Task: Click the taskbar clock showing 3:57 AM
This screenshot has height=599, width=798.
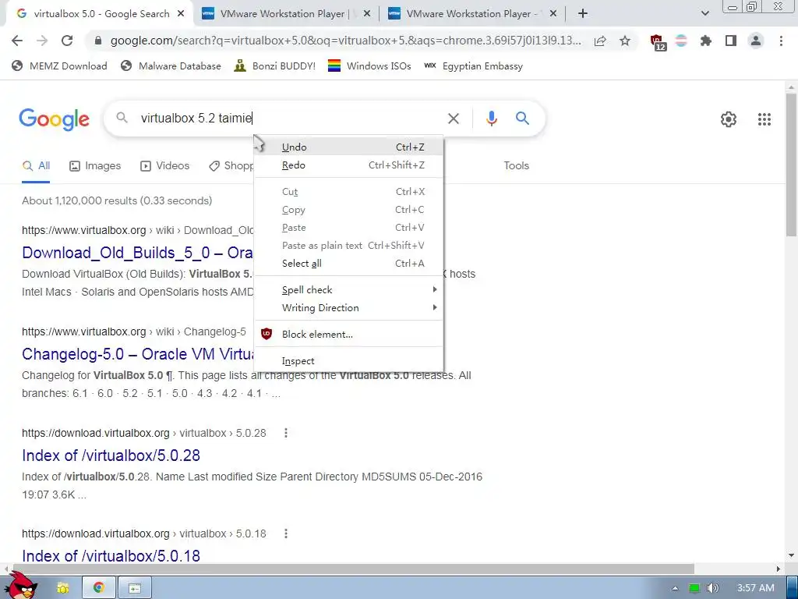Action: (x=756, y=588)
